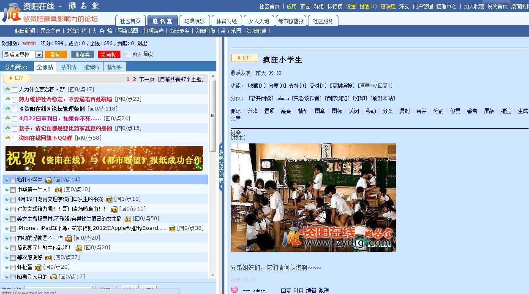The width and height of the screenshot is (529, 294).
Task: Click JPG icon beside iPhone、iPad算个鸟 post
Action: click(x=172, y=229)
